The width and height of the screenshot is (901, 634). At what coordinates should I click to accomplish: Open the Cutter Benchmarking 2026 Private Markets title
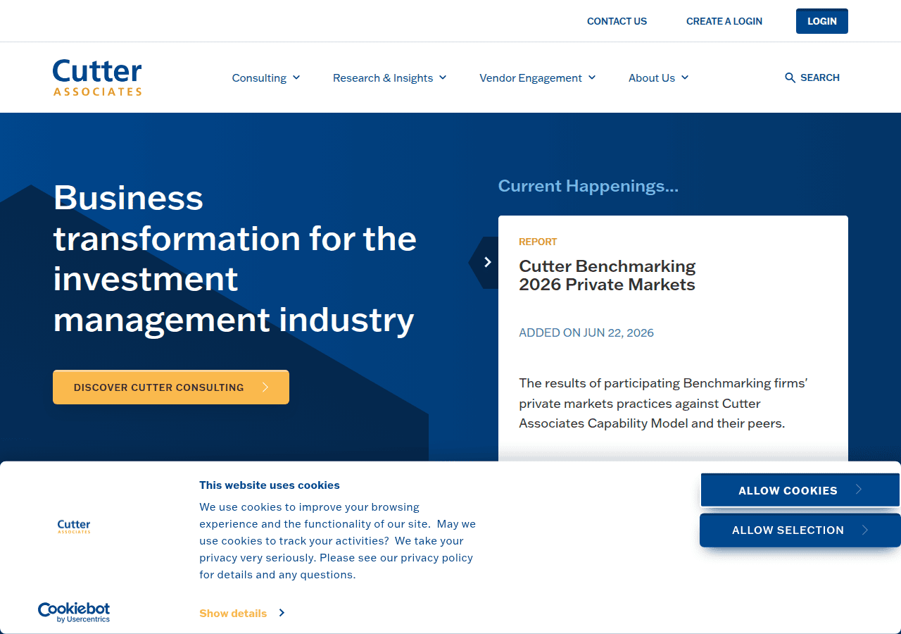tap(607, 275)
